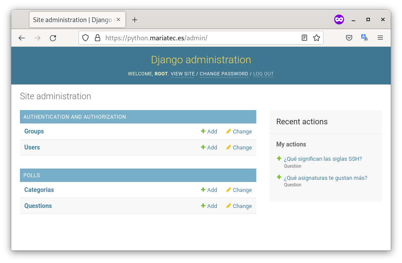The width and height of the screenshot is (402, 263).
Task: Open a new tab with plus button
Action: pos(135,20)
